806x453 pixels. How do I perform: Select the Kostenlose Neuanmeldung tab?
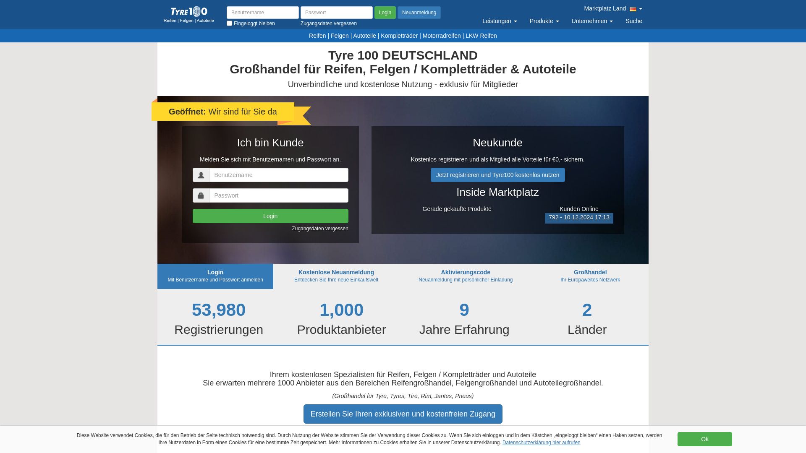click(x=336, y=276)
